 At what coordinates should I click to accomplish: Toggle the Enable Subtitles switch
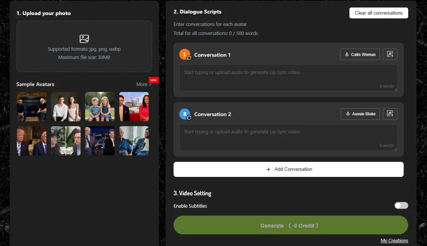(x=401, y=206)
